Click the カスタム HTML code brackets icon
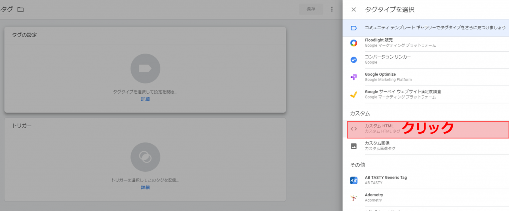The image size is (509, 211). point(354,129)
